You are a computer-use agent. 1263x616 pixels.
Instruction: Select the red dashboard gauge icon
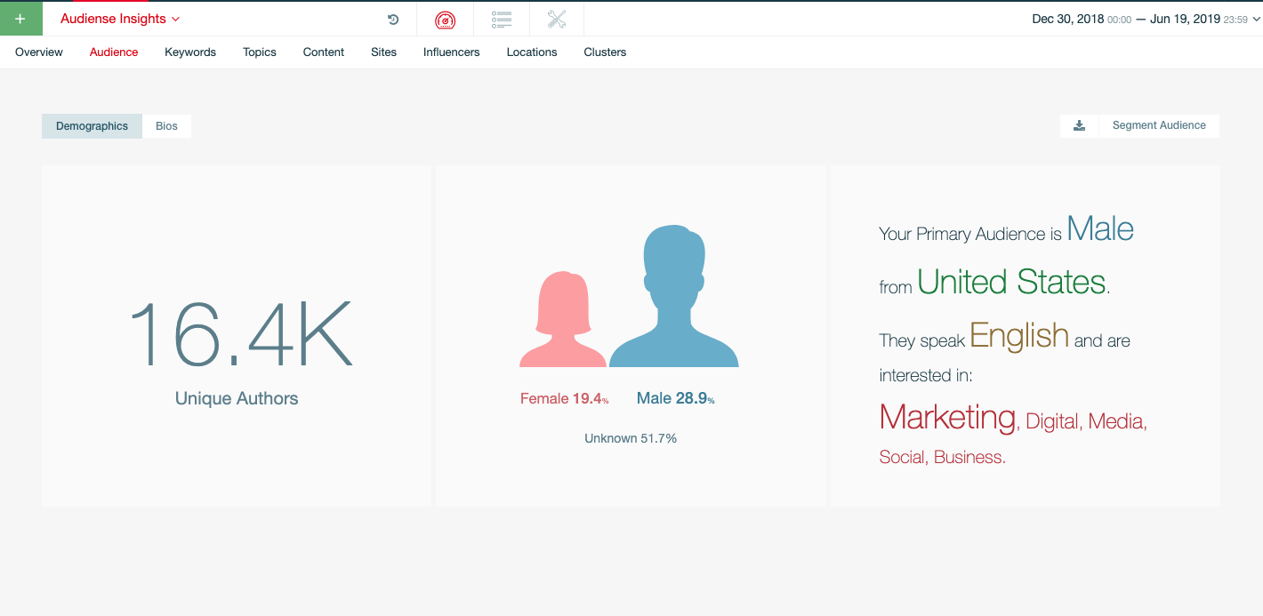pyautogui.click(x=445, y=19)
